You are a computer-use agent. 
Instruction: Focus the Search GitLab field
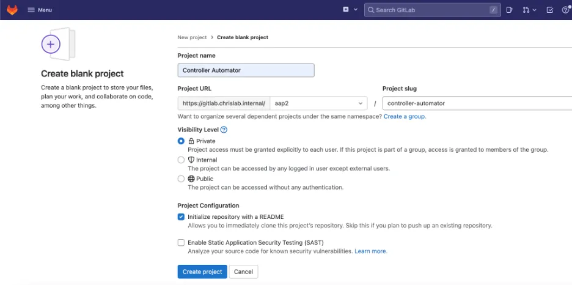click(432, 10)
